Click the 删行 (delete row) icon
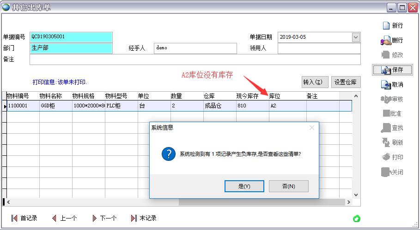The height and width of the screenshot is (230, 420). click(386, 41)
